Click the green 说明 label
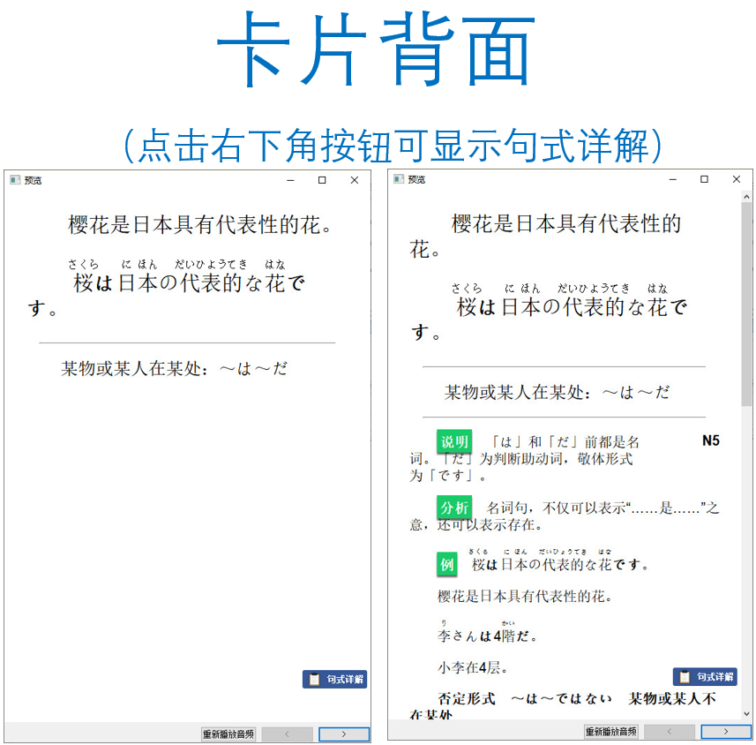Image resolution: width=756 pixels, height=745 pixels. pos(454,441)
